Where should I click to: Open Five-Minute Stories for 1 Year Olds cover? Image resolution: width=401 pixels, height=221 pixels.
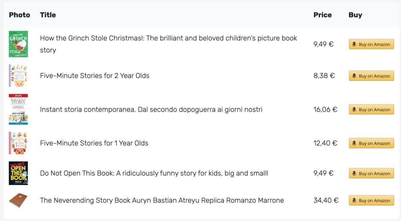pos(18,143)
